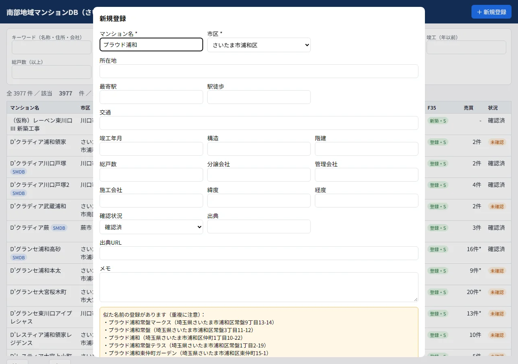
Task: Click the 16件* value in 売買 column
Action: pos(474,249)
